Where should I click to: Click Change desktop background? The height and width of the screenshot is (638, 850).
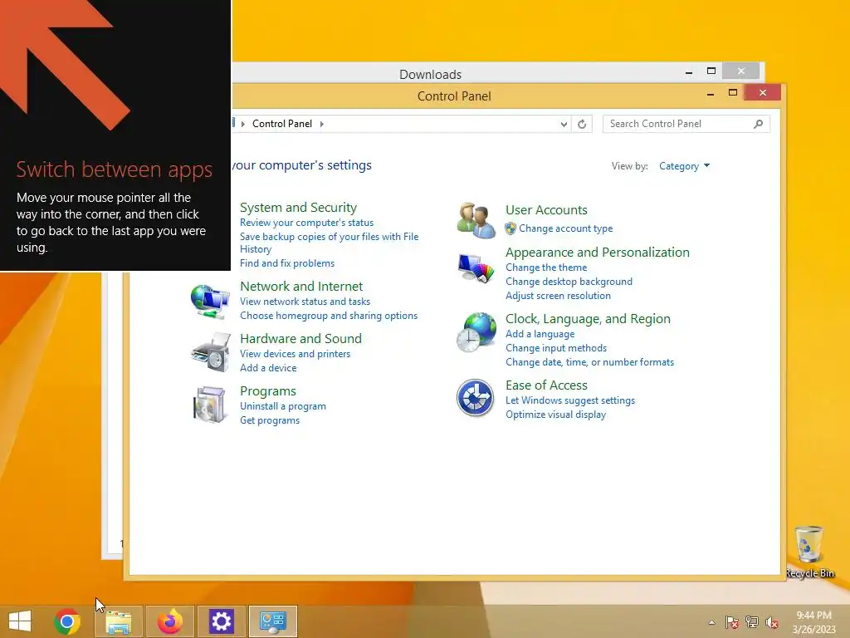[569, 282]
